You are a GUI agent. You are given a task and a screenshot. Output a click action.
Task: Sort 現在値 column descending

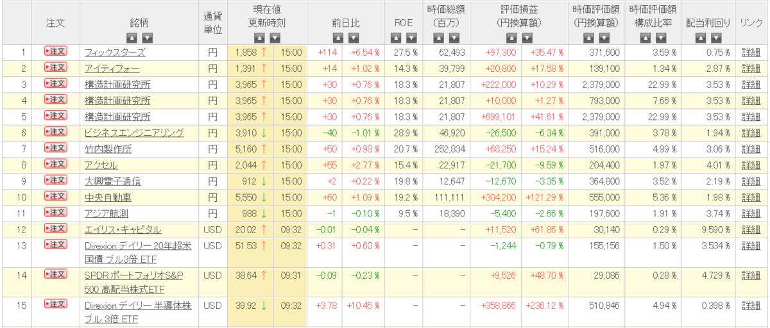click(275, 38)
